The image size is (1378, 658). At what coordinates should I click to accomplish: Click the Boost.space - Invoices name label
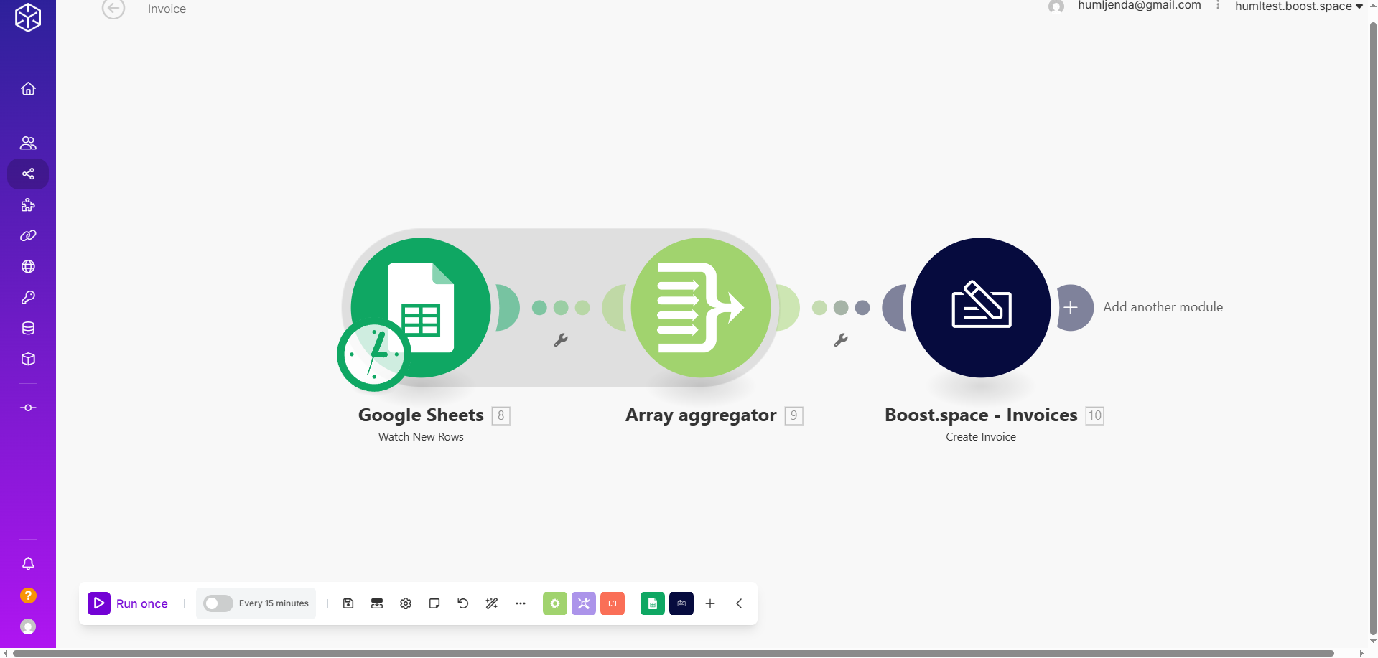tap(981, 415)
